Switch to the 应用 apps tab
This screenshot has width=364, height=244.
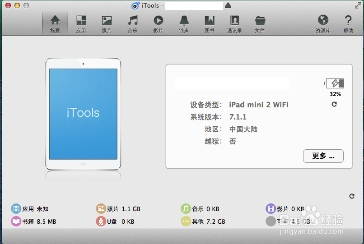[x=81, y=24]
